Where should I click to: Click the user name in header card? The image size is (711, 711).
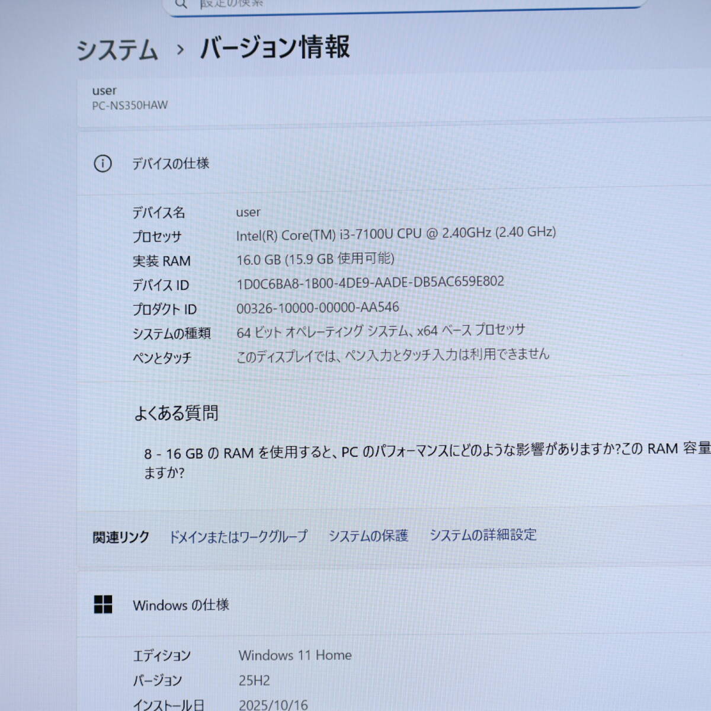tap(104, 91)
